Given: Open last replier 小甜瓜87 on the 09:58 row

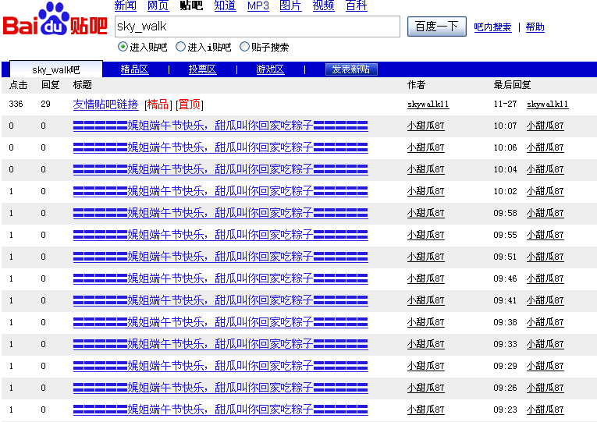Looking at the screenshot, I should tap(545, 213).
